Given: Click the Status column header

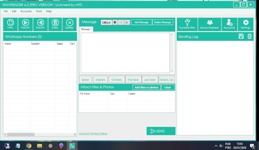Looking at the screenshot, I should 62,44.
